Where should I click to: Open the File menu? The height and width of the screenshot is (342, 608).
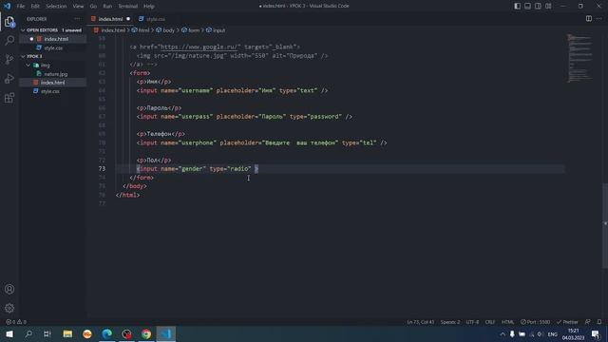[21, 7]
